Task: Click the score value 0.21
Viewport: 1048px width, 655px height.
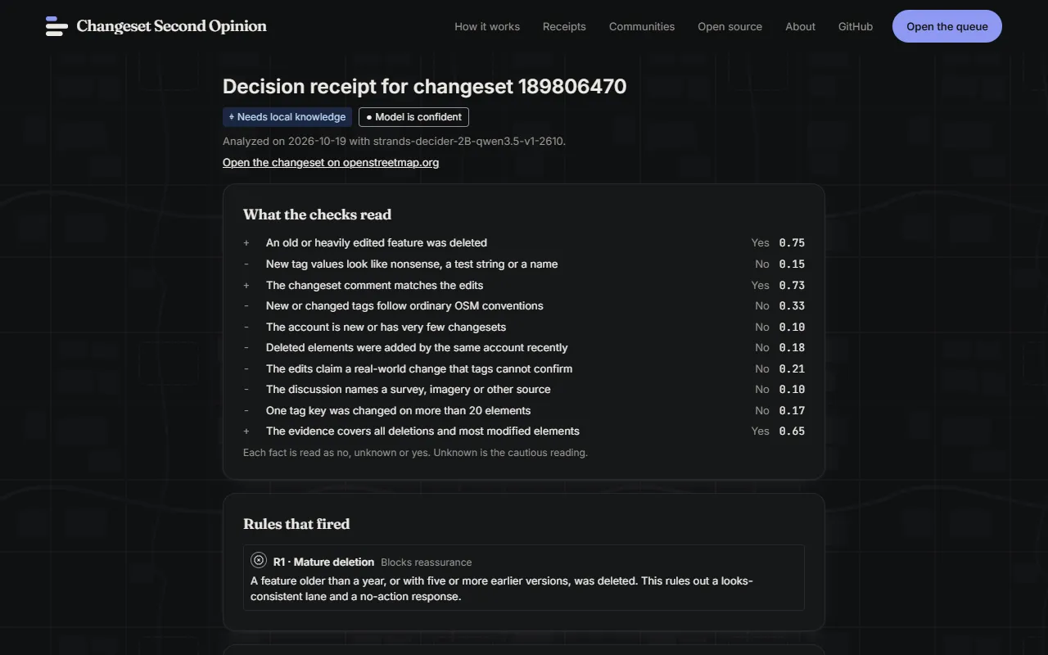Action: pos(792,368)
